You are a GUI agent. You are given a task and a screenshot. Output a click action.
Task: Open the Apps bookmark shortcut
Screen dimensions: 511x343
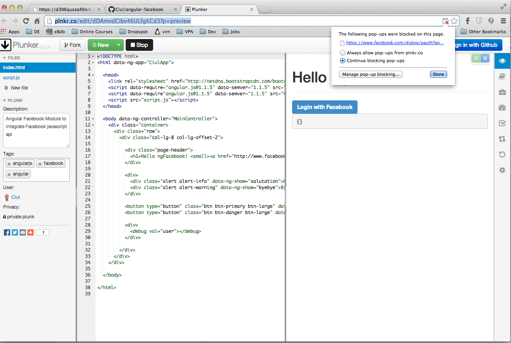(x=10, y=32)
